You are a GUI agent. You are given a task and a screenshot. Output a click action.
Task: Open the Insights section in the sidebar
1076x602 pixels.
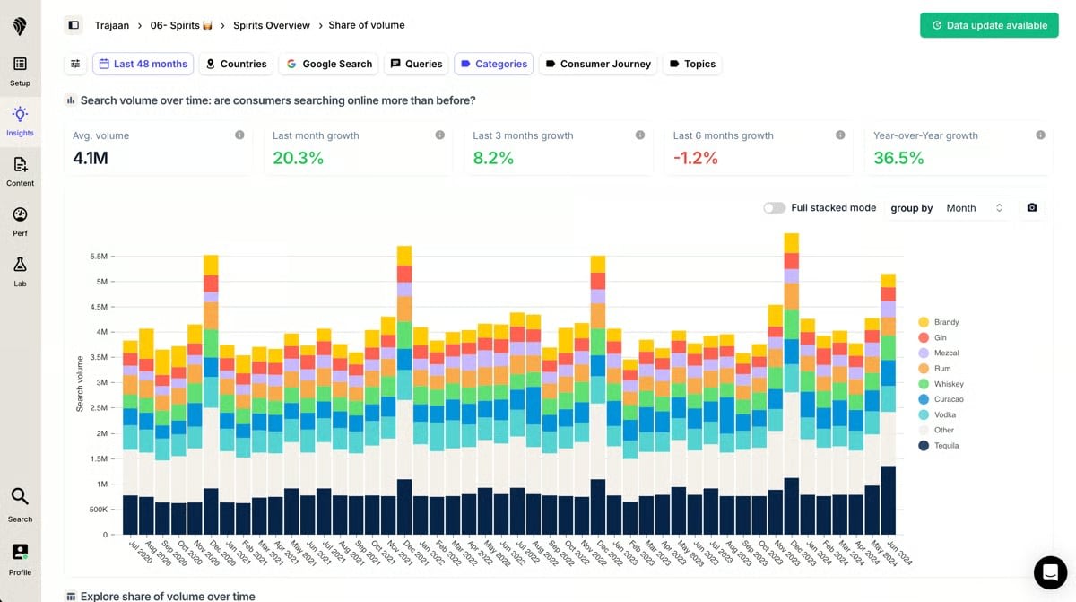20,122
